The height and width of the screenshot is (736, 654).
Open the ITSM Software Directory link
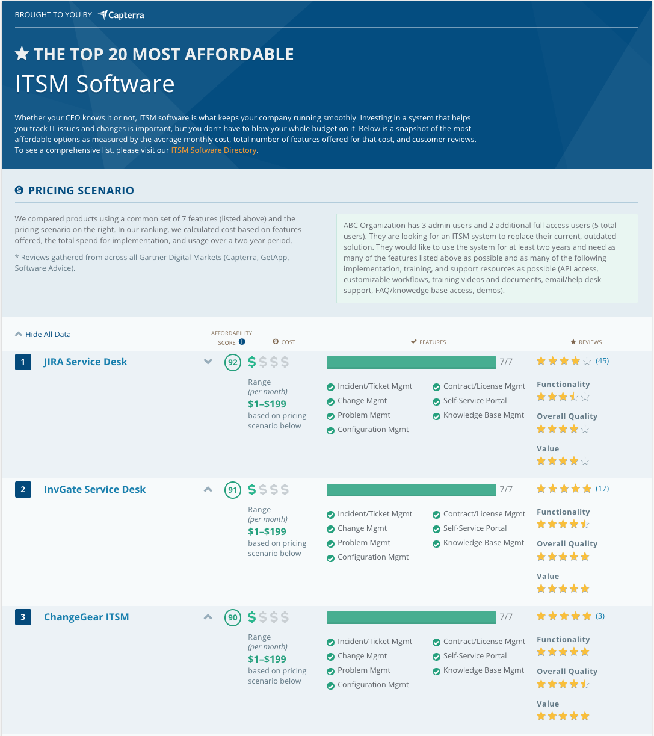(214, 150)
